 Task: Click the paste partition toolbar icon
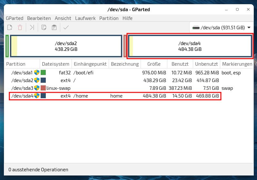point(54,28)
